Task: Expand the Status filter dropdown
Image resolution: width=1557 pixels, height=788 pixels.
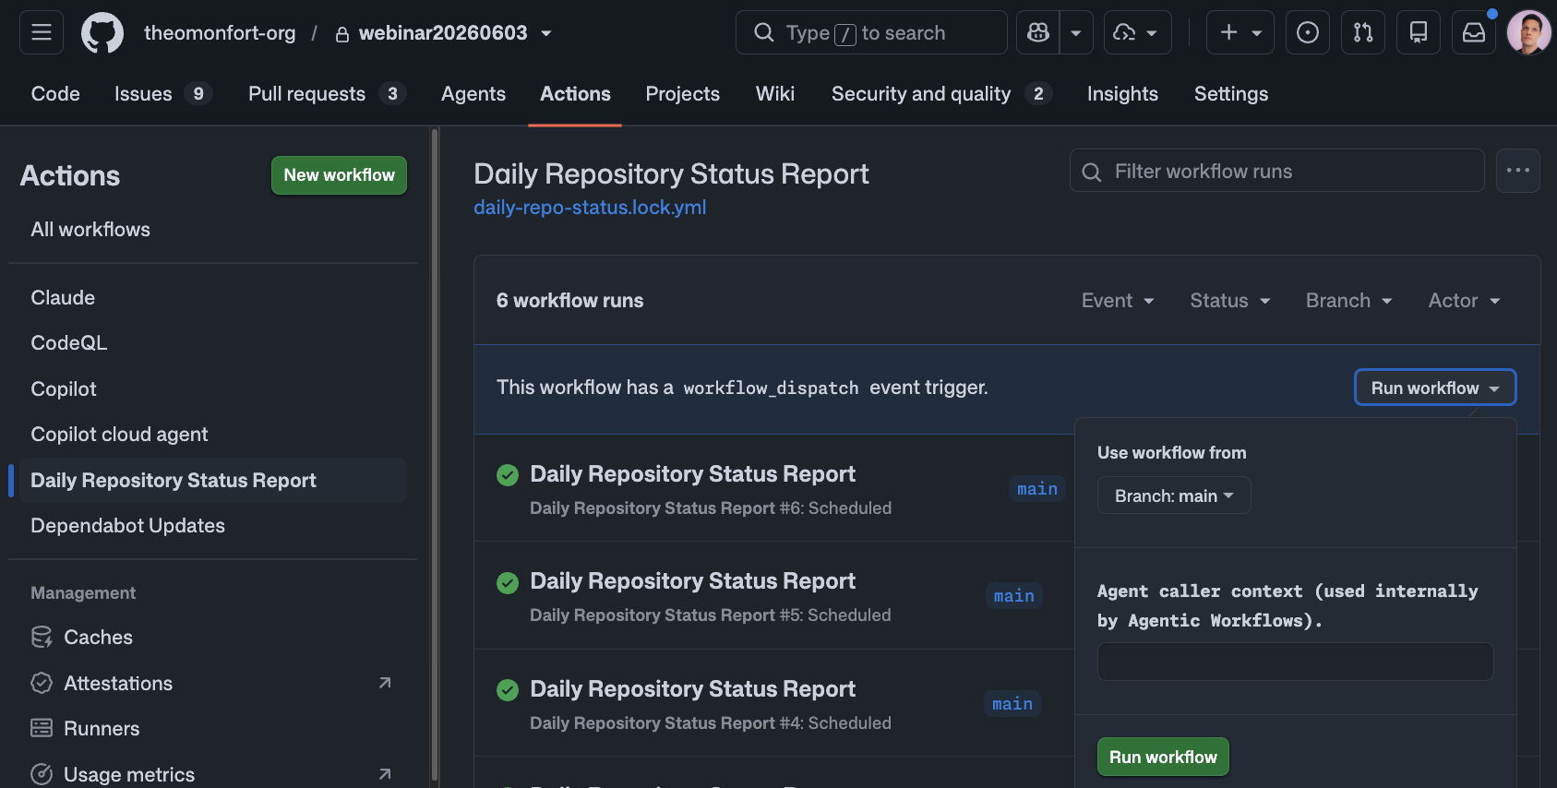Action: (x=1230, y=301)
